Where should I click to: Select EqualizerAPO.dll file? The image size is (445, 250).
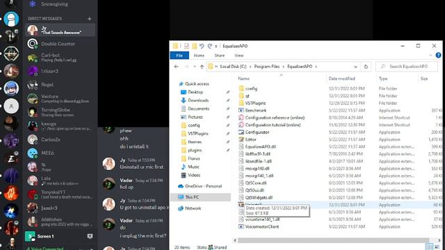261,147
